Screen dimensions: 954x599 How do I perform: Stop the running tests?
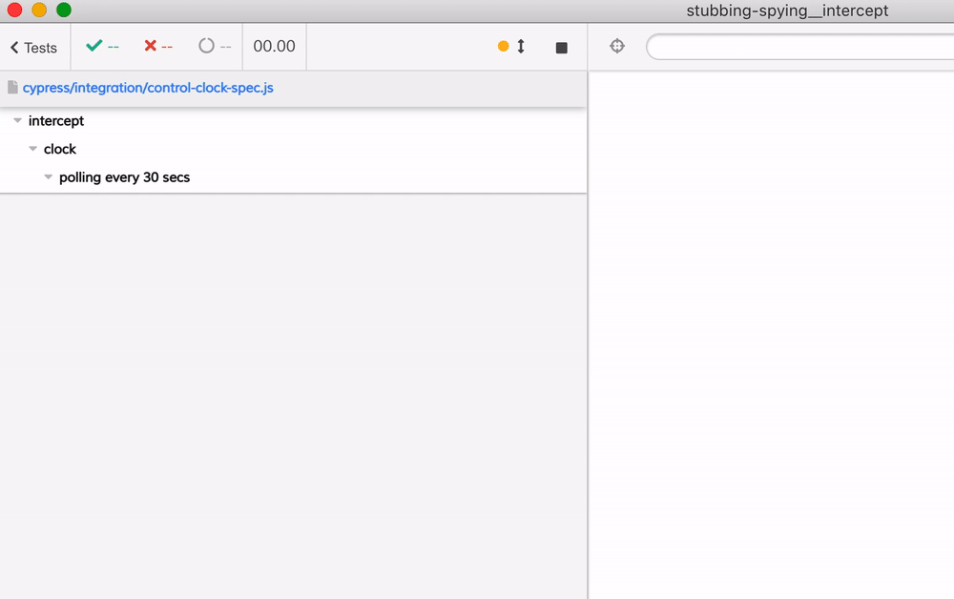(561, 48)
